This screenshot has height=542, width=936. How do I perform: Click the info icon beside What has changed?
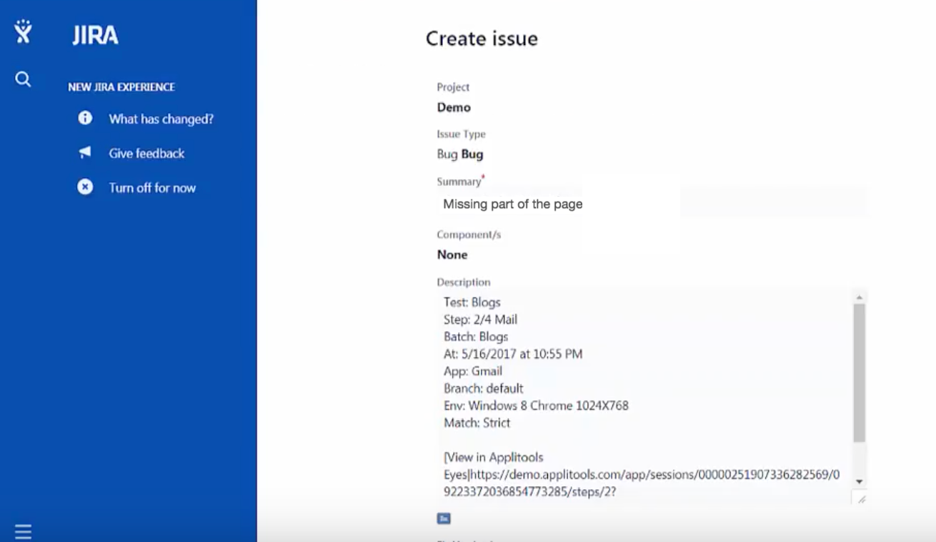tap(85, 118)
